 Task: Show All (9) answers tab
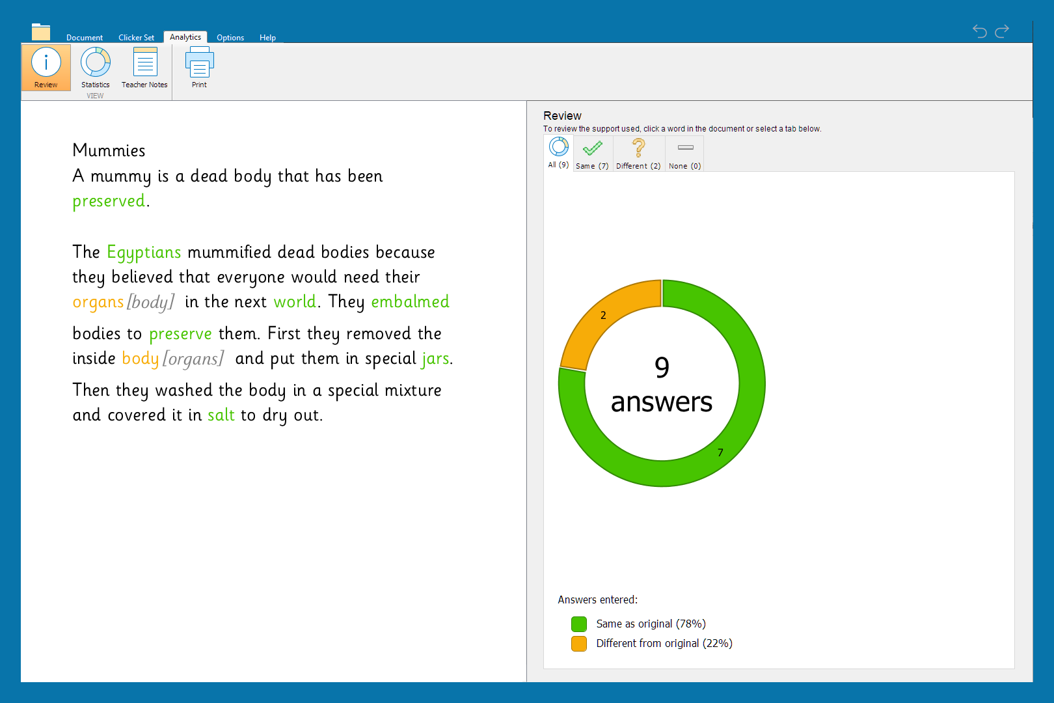pos(558,153)
